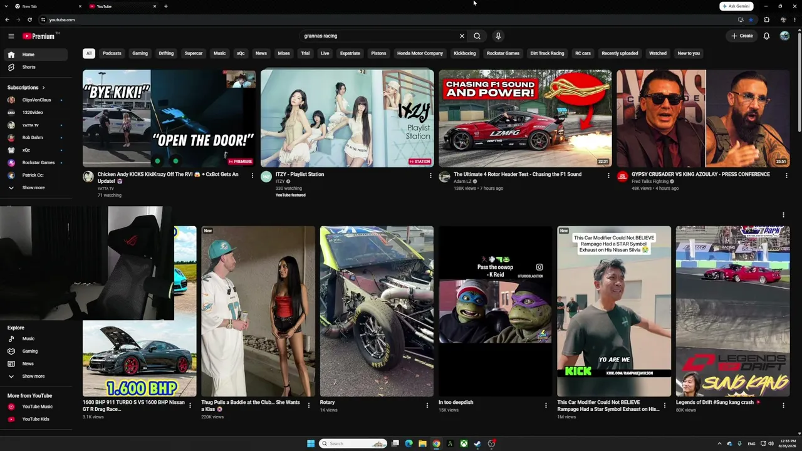
Task: Expand the Subscriptions section arrow
Action: click(43, 88)
